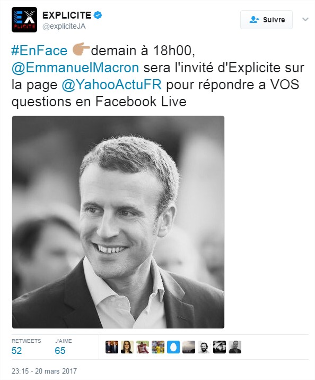Follow the account with the Suivre button
The width and height of the screenshot is (315, 380).
click(x=266, y=20)
